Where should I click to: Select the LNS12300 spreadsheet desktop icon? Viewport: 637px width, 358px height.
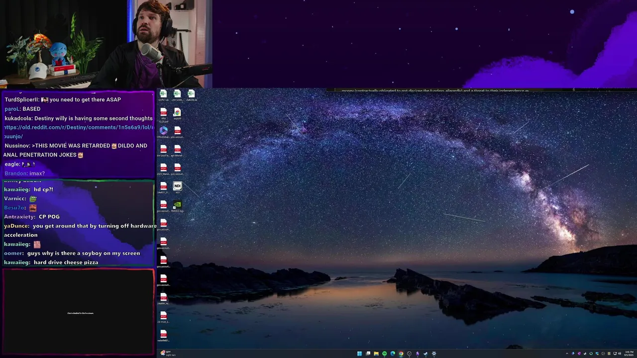click(177, 95)
